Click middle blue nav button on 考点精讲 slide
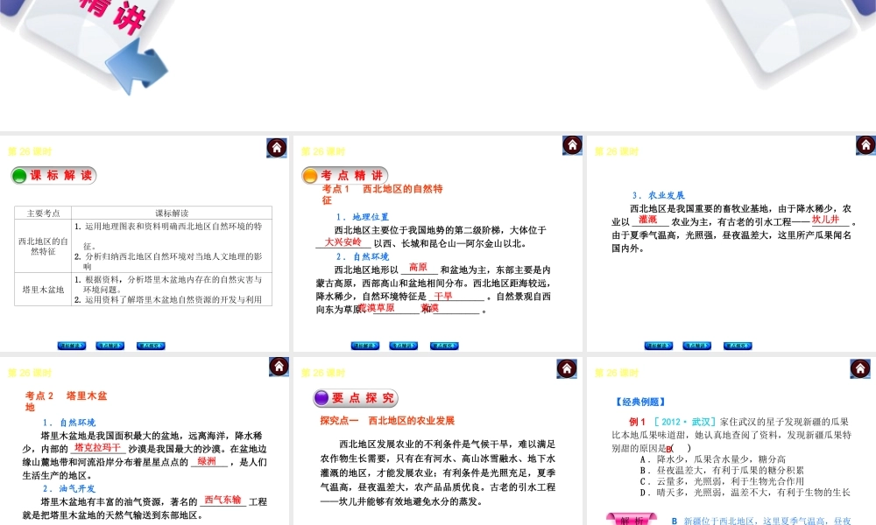This screenshot has width=876, height=525. point(403,346)
